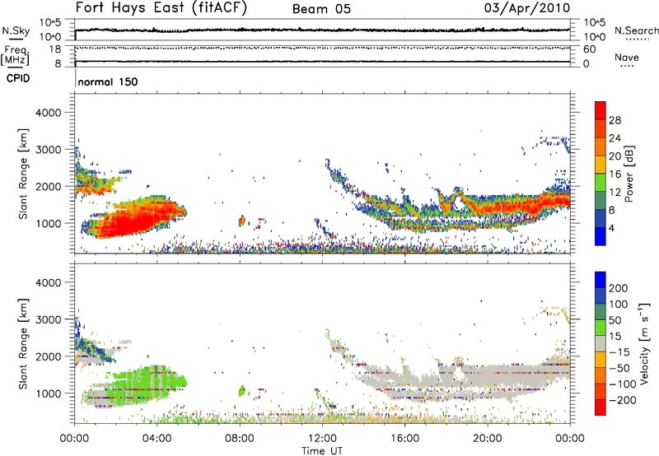Screen dimensions: 659x456
Task: Click the 'N.Sky' legend label
Action: (16, 30)
